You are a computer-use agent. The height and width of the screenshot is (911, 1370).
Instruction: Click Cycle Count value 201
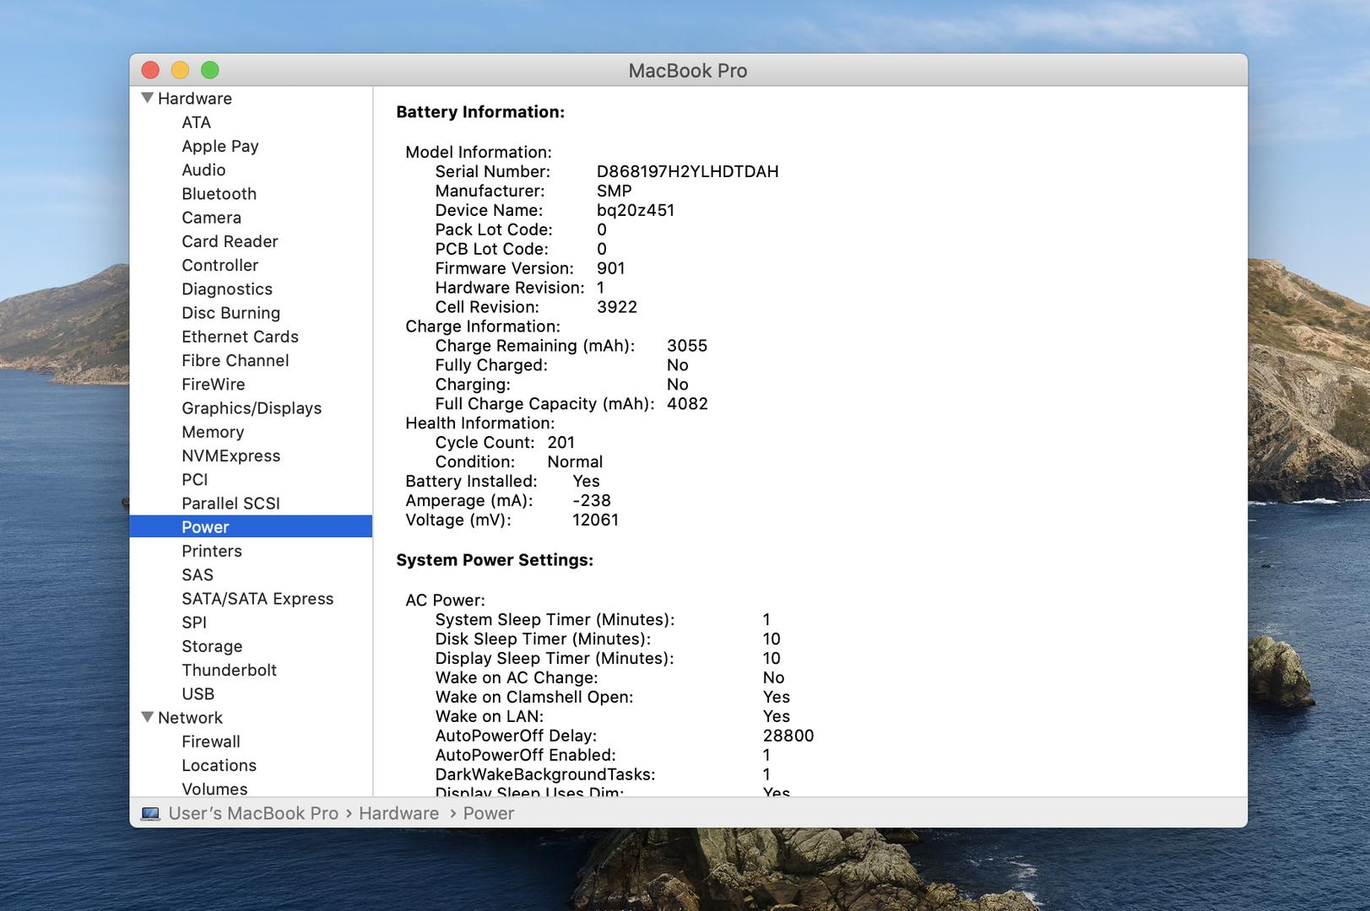point(560,443)
